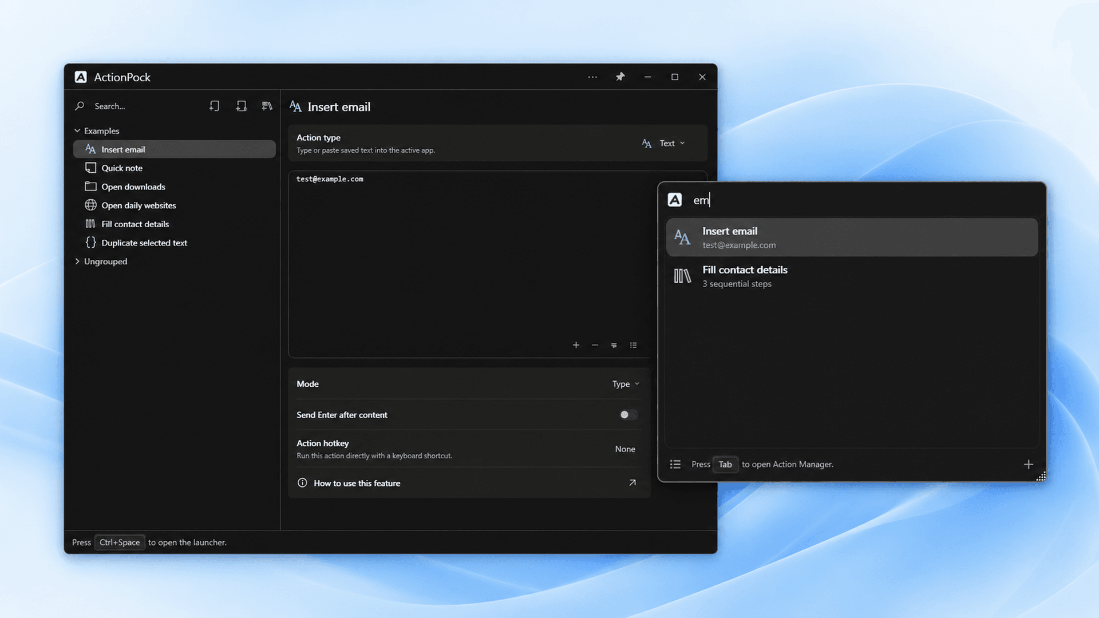Choose the Fill contact details launcher result

[852, 276]
